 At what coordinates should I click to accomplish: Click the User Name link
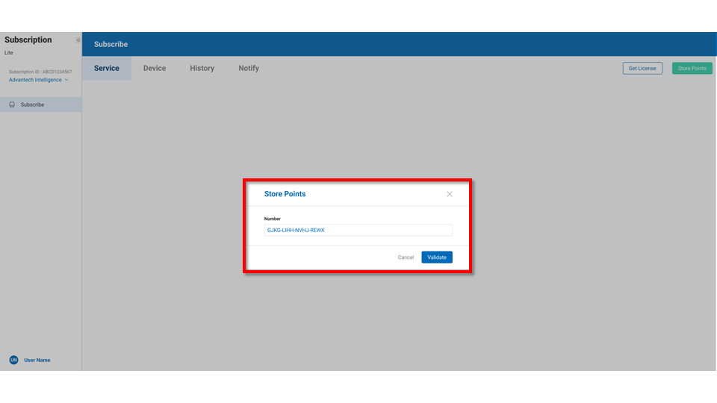[37, 360]
